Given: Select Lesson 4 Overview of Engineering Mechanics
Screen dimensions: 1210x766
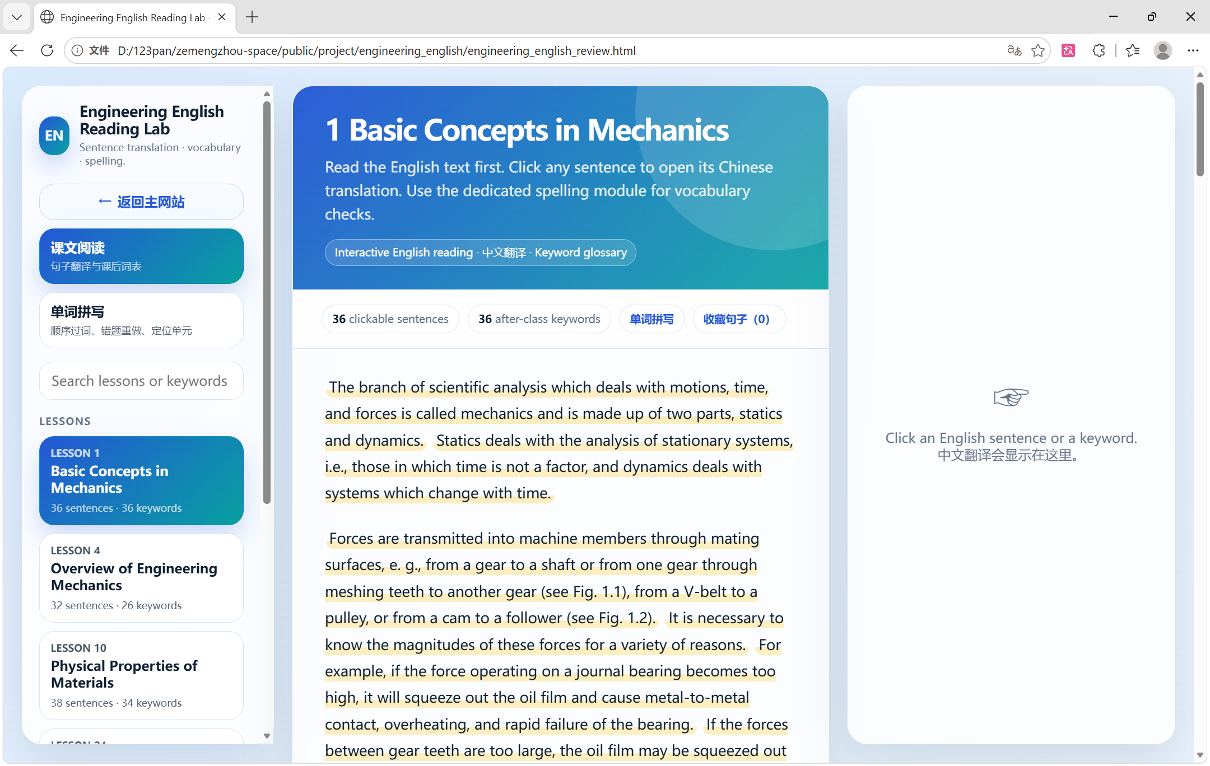Looking at the screenshot, I should point(141,578).
